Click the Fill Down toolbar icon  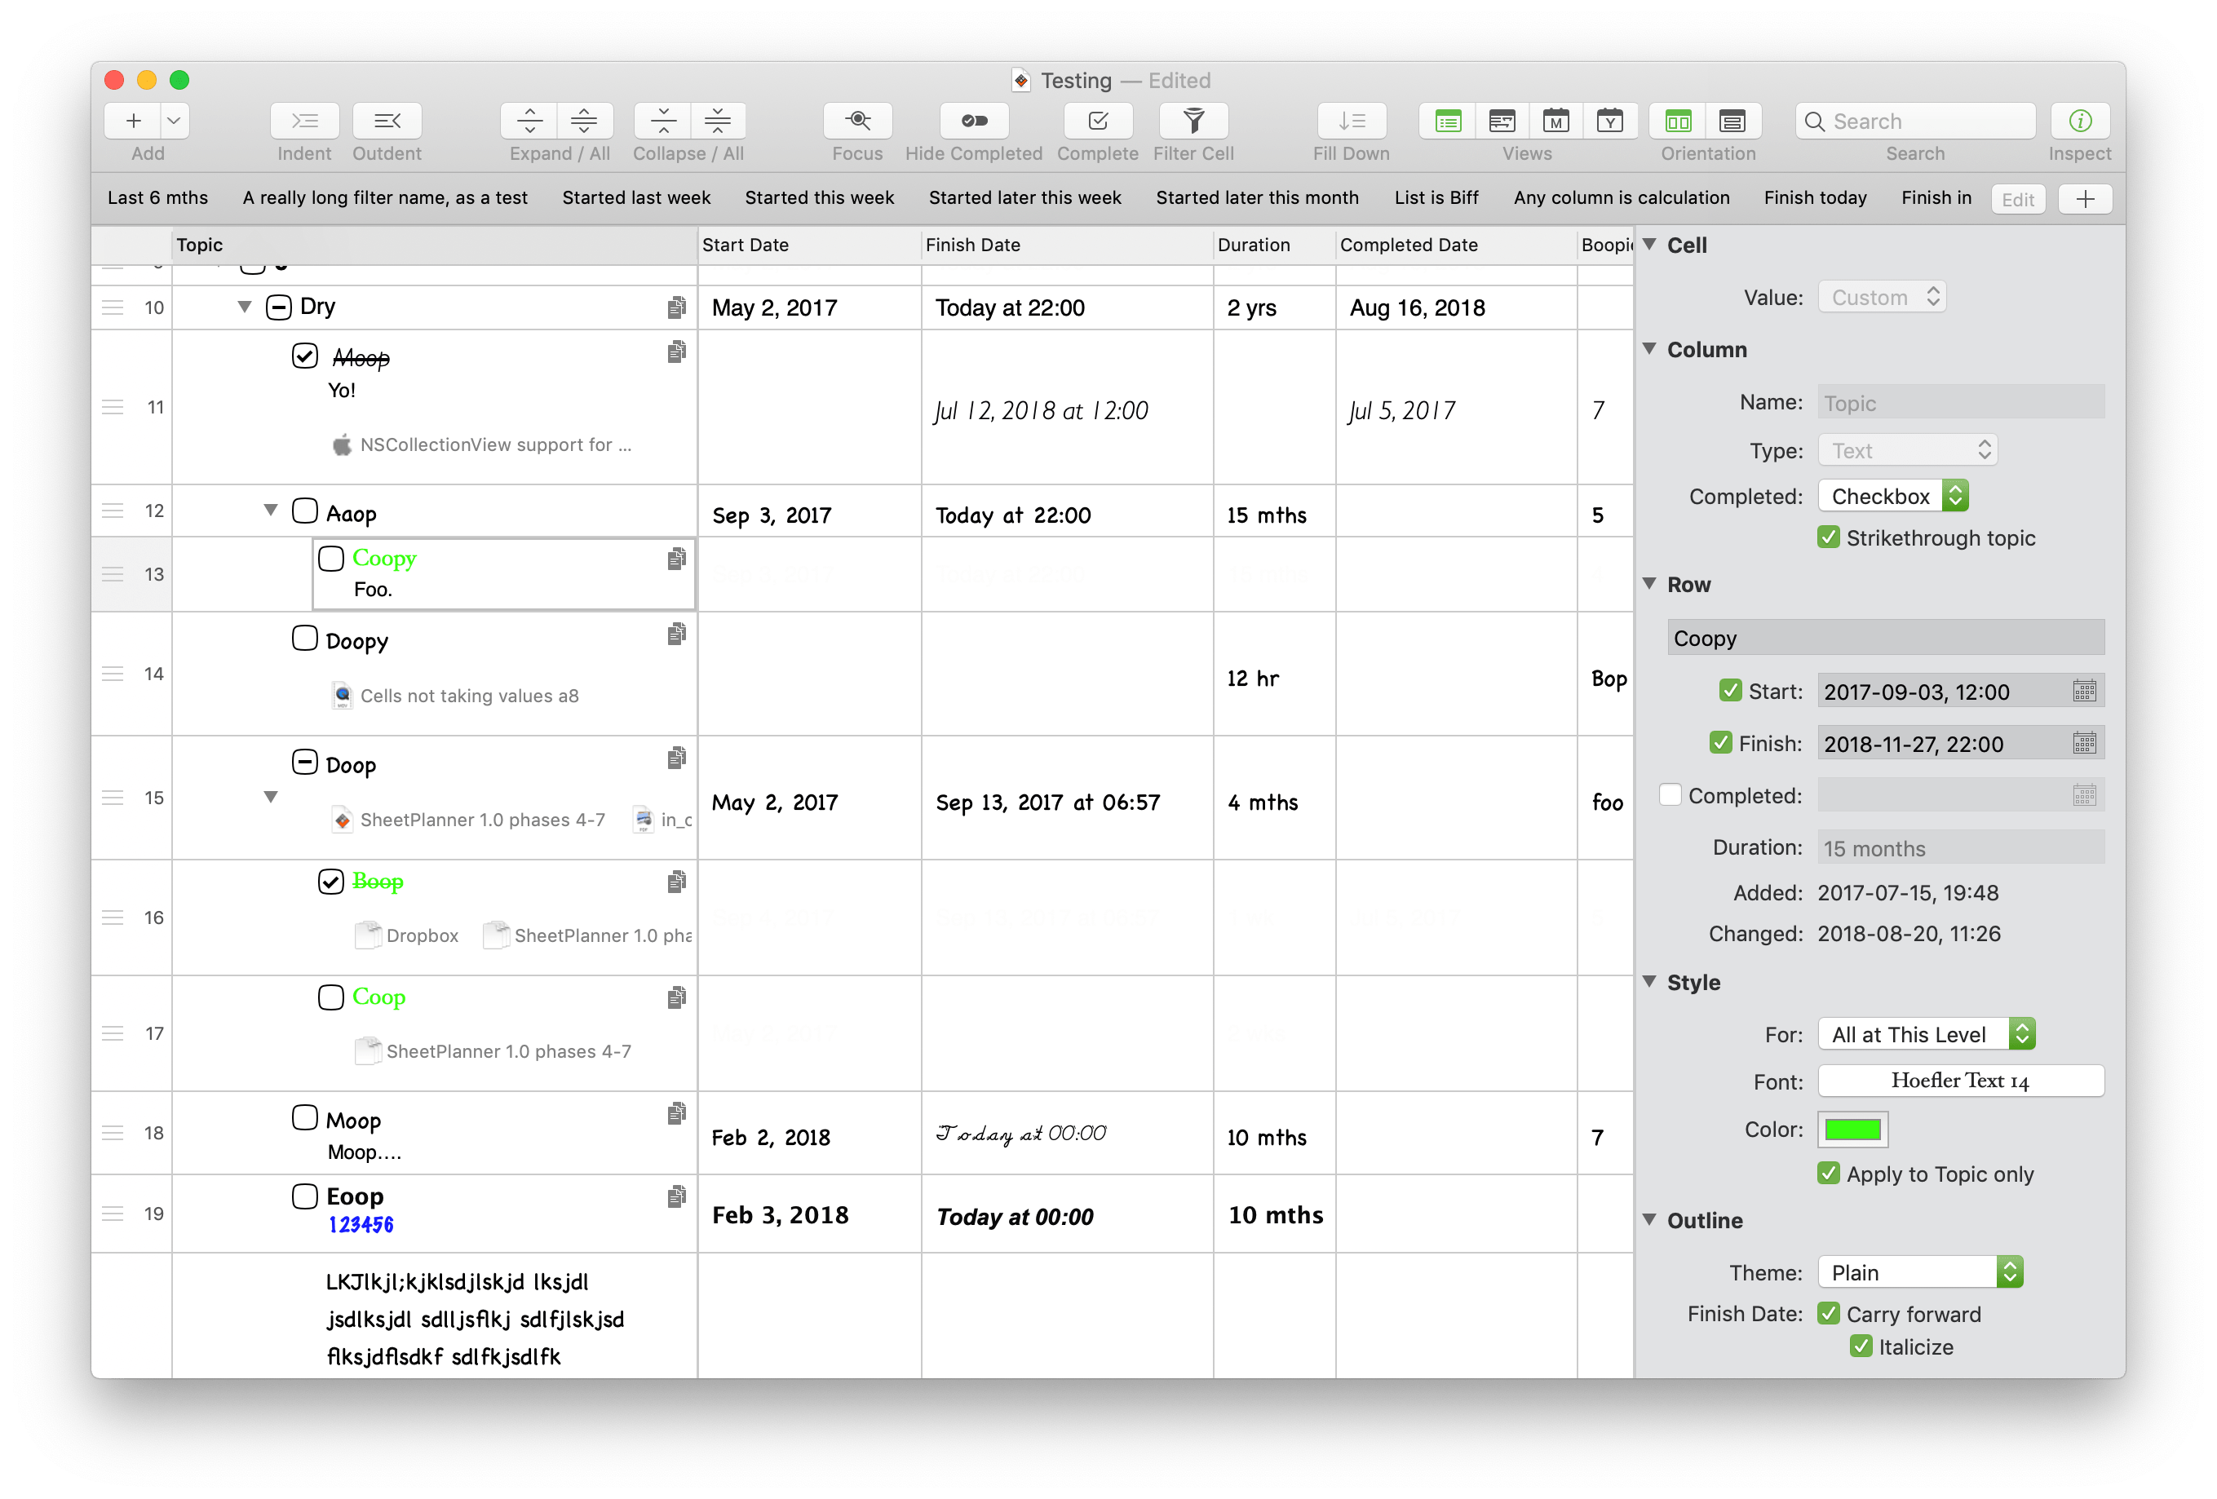[x=1351, y=121]
